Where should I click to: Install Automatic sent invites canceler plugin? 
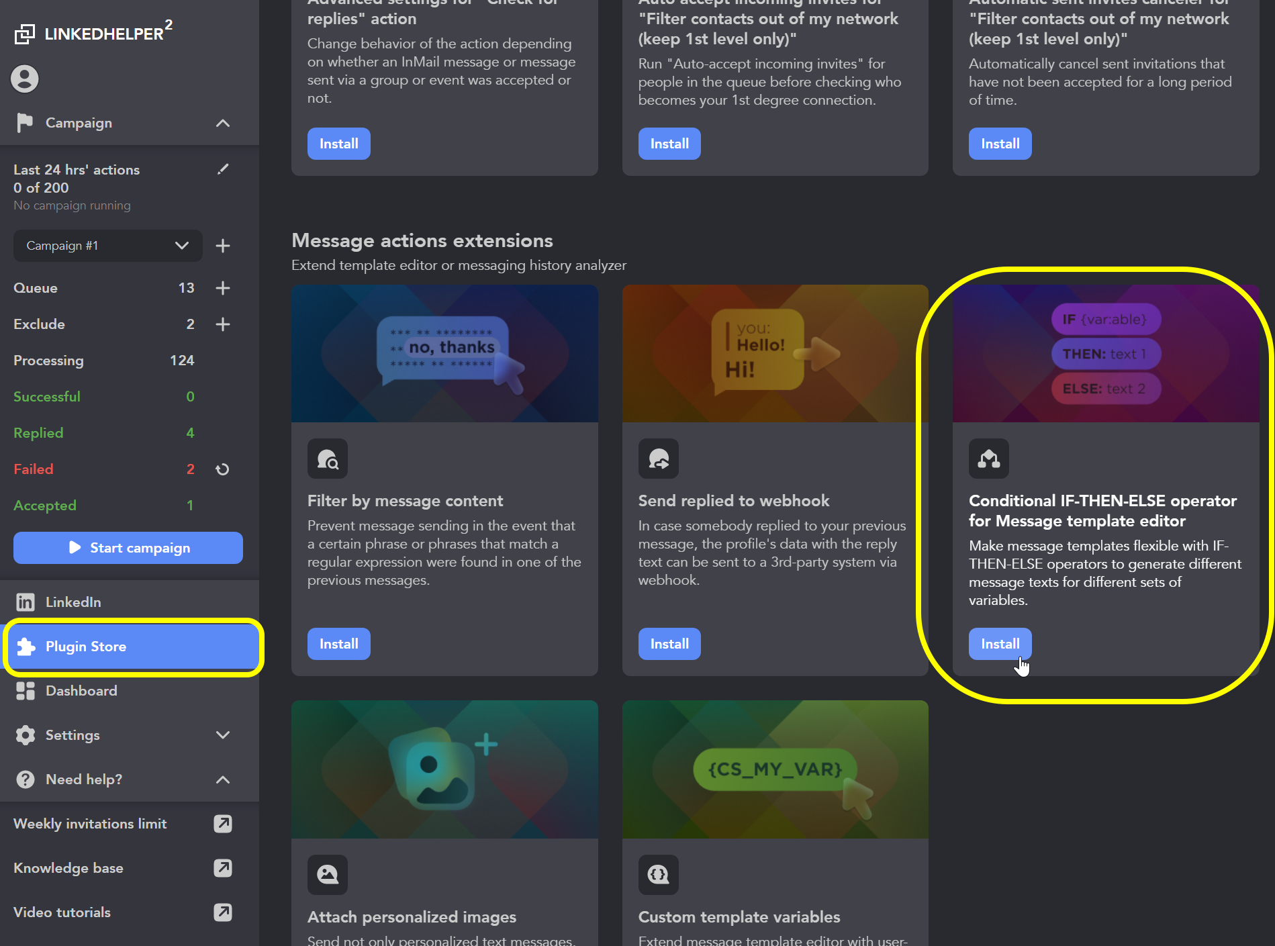pos(1000,144)
